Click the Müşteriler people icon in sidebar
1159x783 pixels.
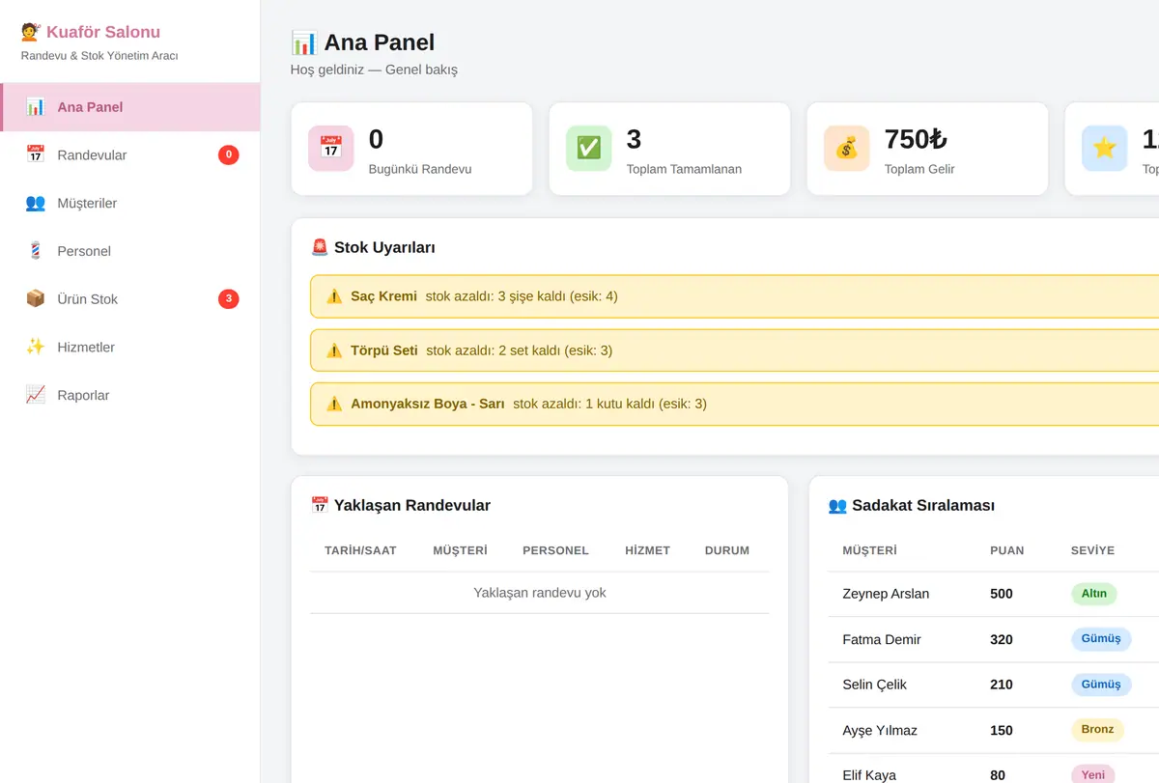(36, 203)
